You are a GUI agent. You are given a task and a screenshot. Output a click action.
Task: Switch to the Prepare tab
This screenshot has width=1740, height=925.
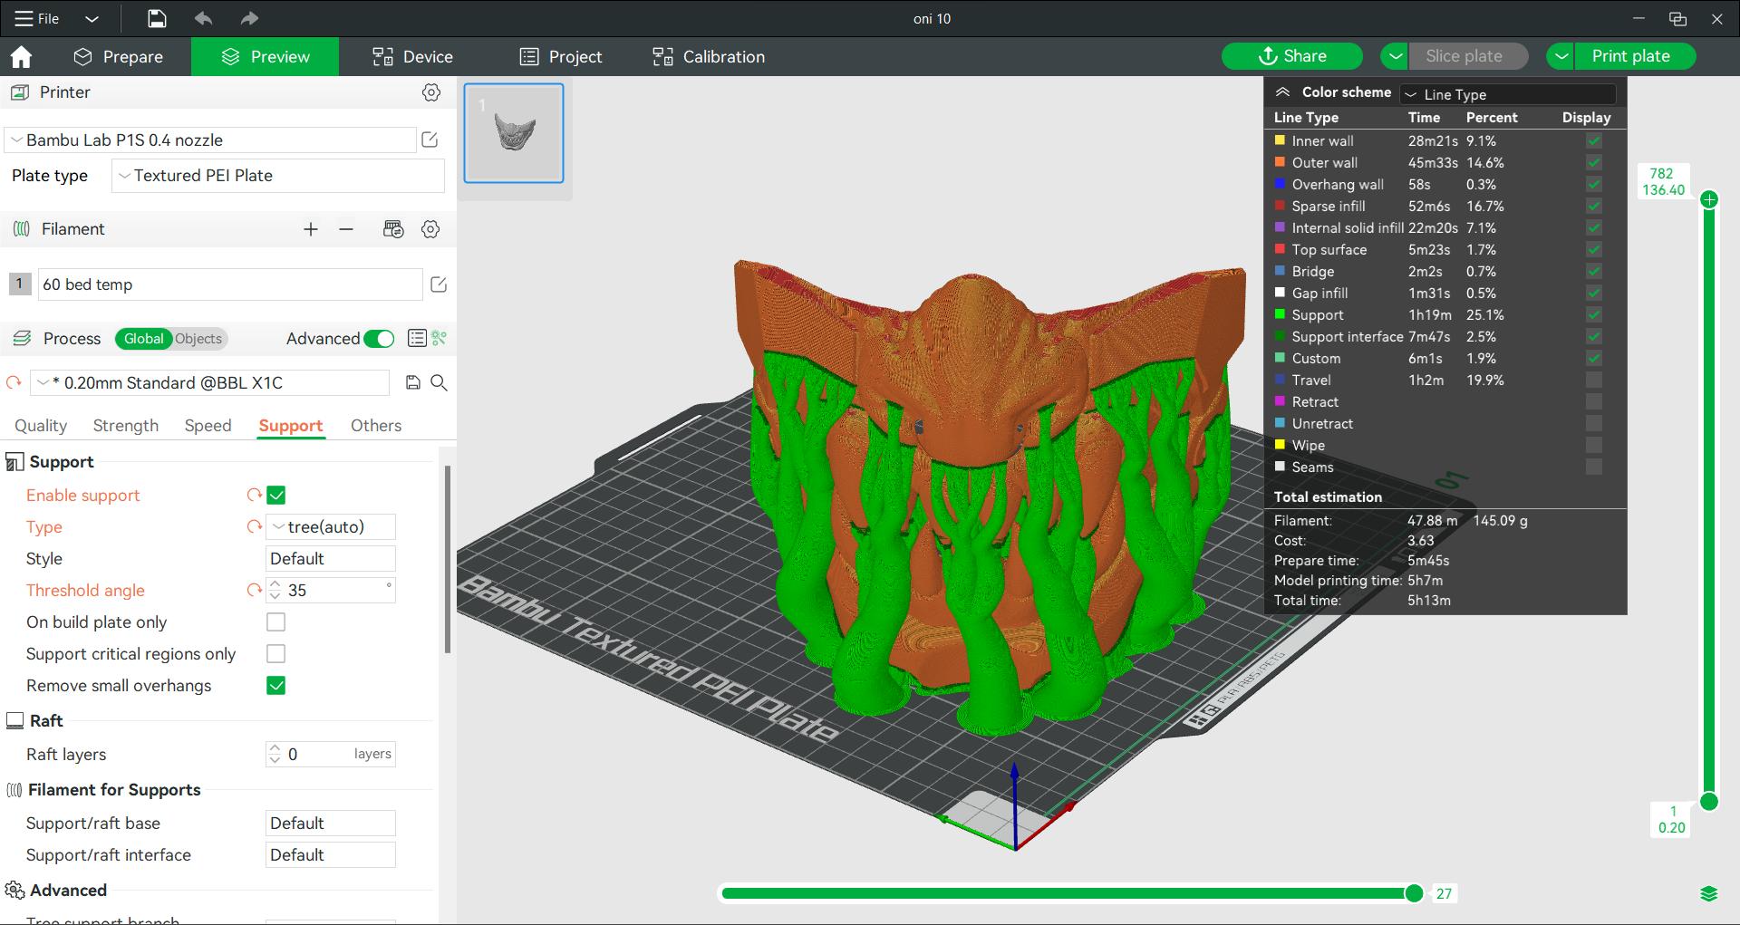(119, 56)
